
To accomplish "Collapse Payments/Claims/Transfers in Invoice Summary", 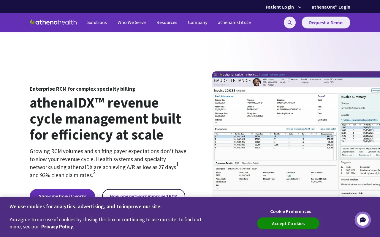I will 360,120.
